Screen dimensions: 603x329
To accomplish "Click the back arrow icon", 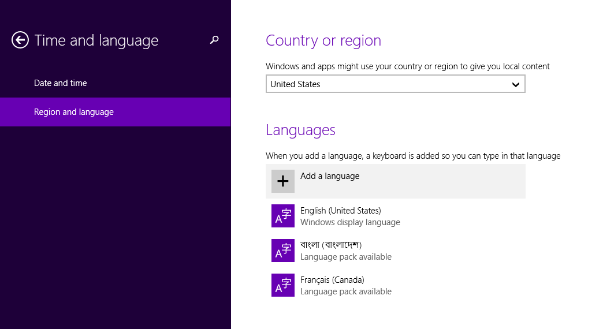I will 20,40.
